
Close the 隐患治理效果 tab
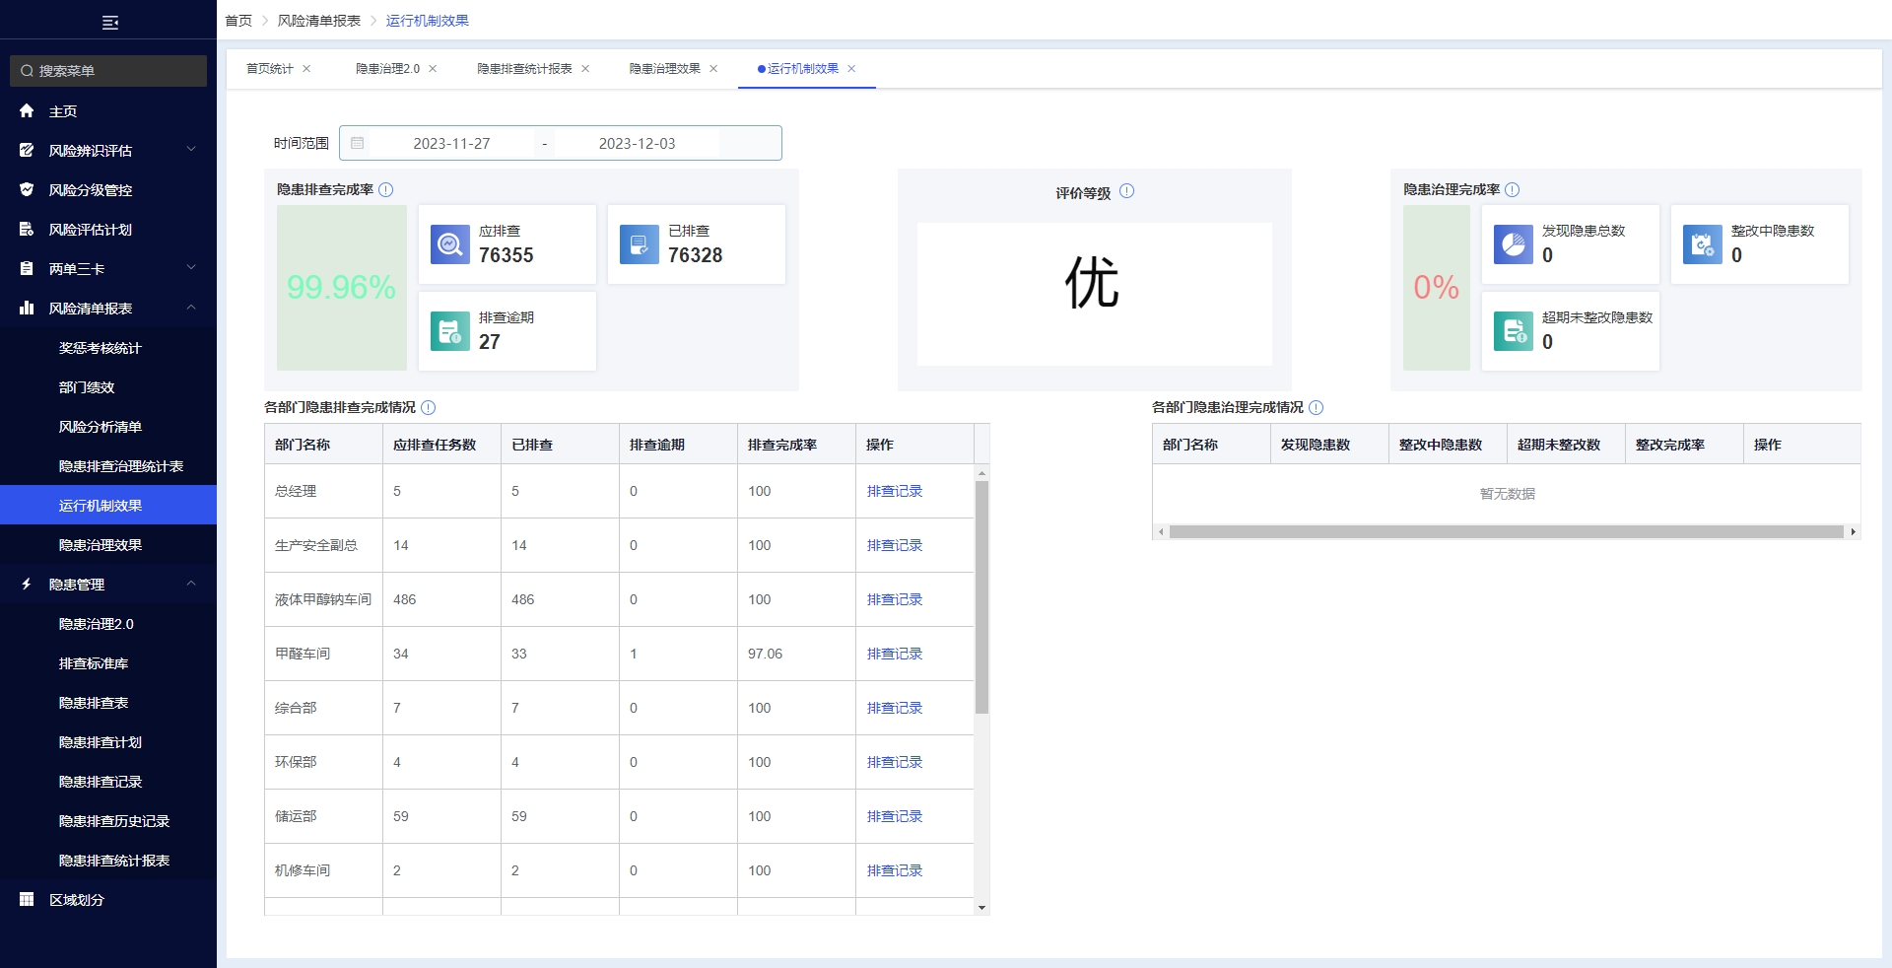(x=713, y=69)
